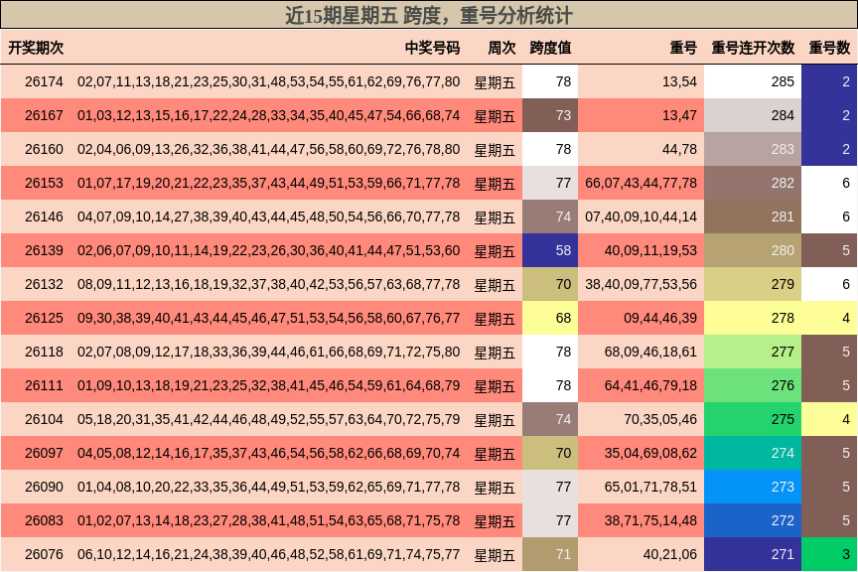Click repeat numbers 07,40,09,10,44,14

point(641,216)
